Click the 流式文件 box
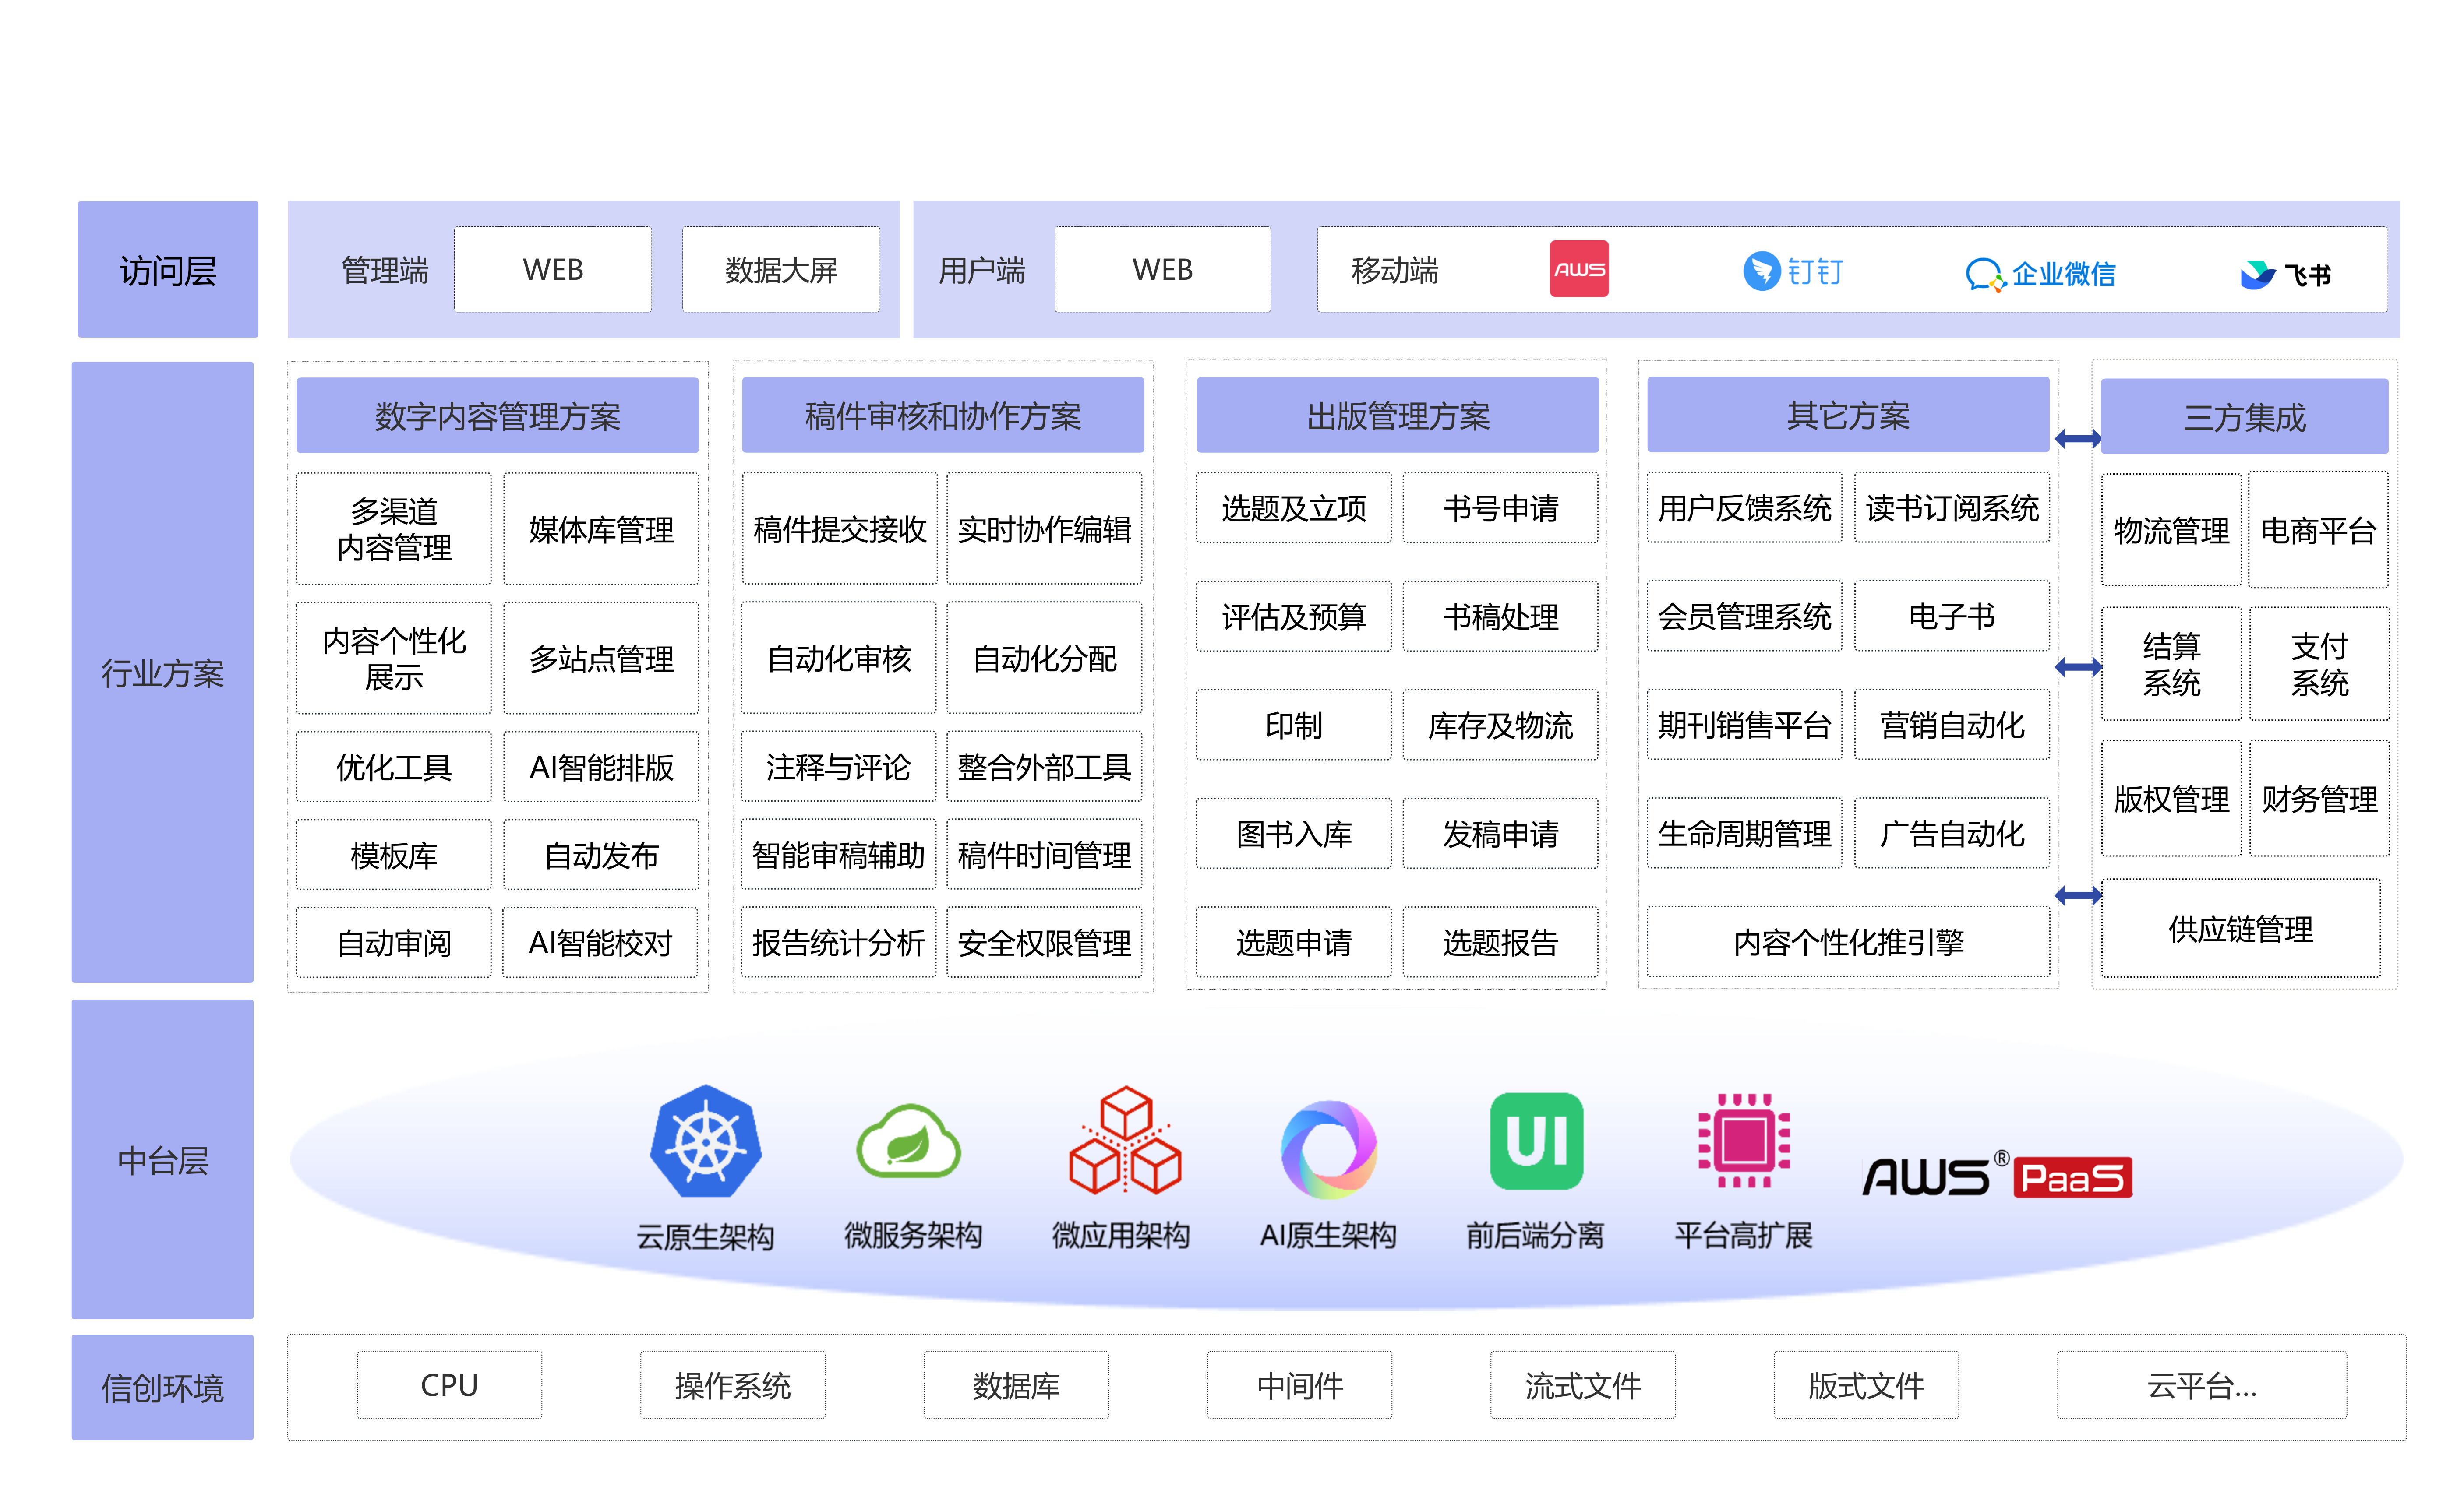This screenshot has width=2464, height=1511. 1583,1384
